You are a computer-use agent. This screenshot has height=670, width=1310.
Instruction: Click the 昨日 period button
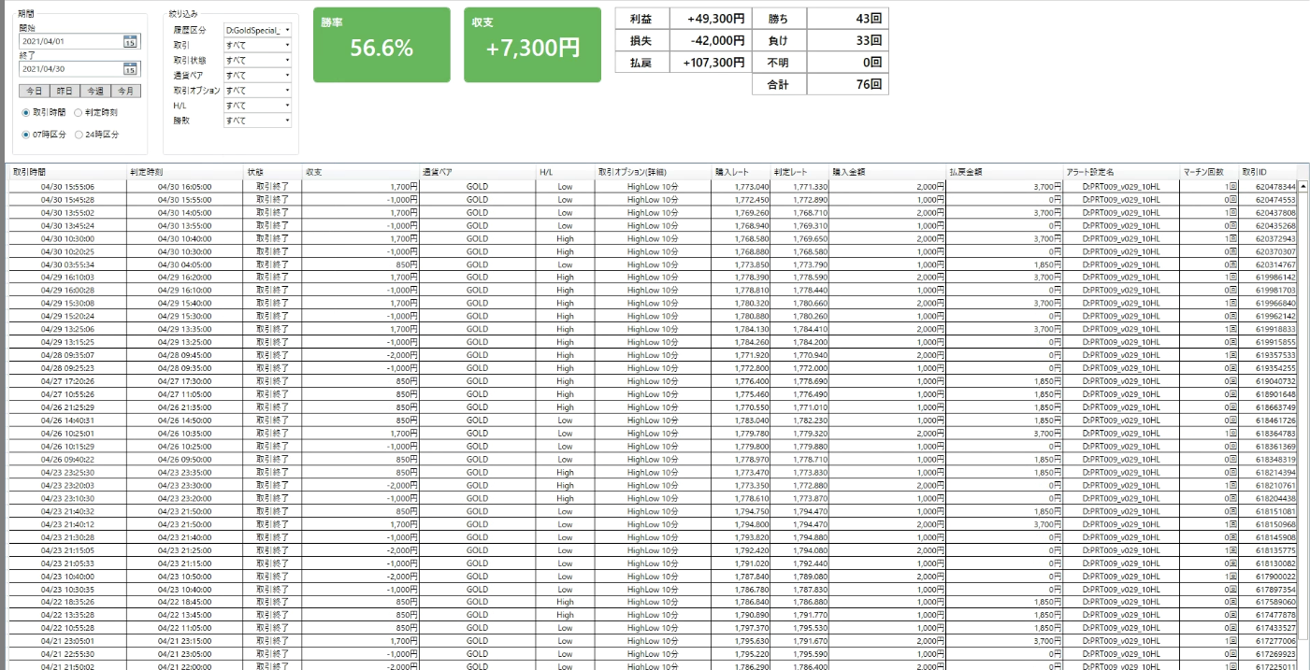(x=65, y=91)
